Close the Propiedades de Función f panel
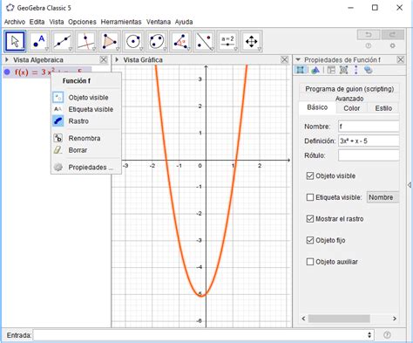 pos(401,60)
